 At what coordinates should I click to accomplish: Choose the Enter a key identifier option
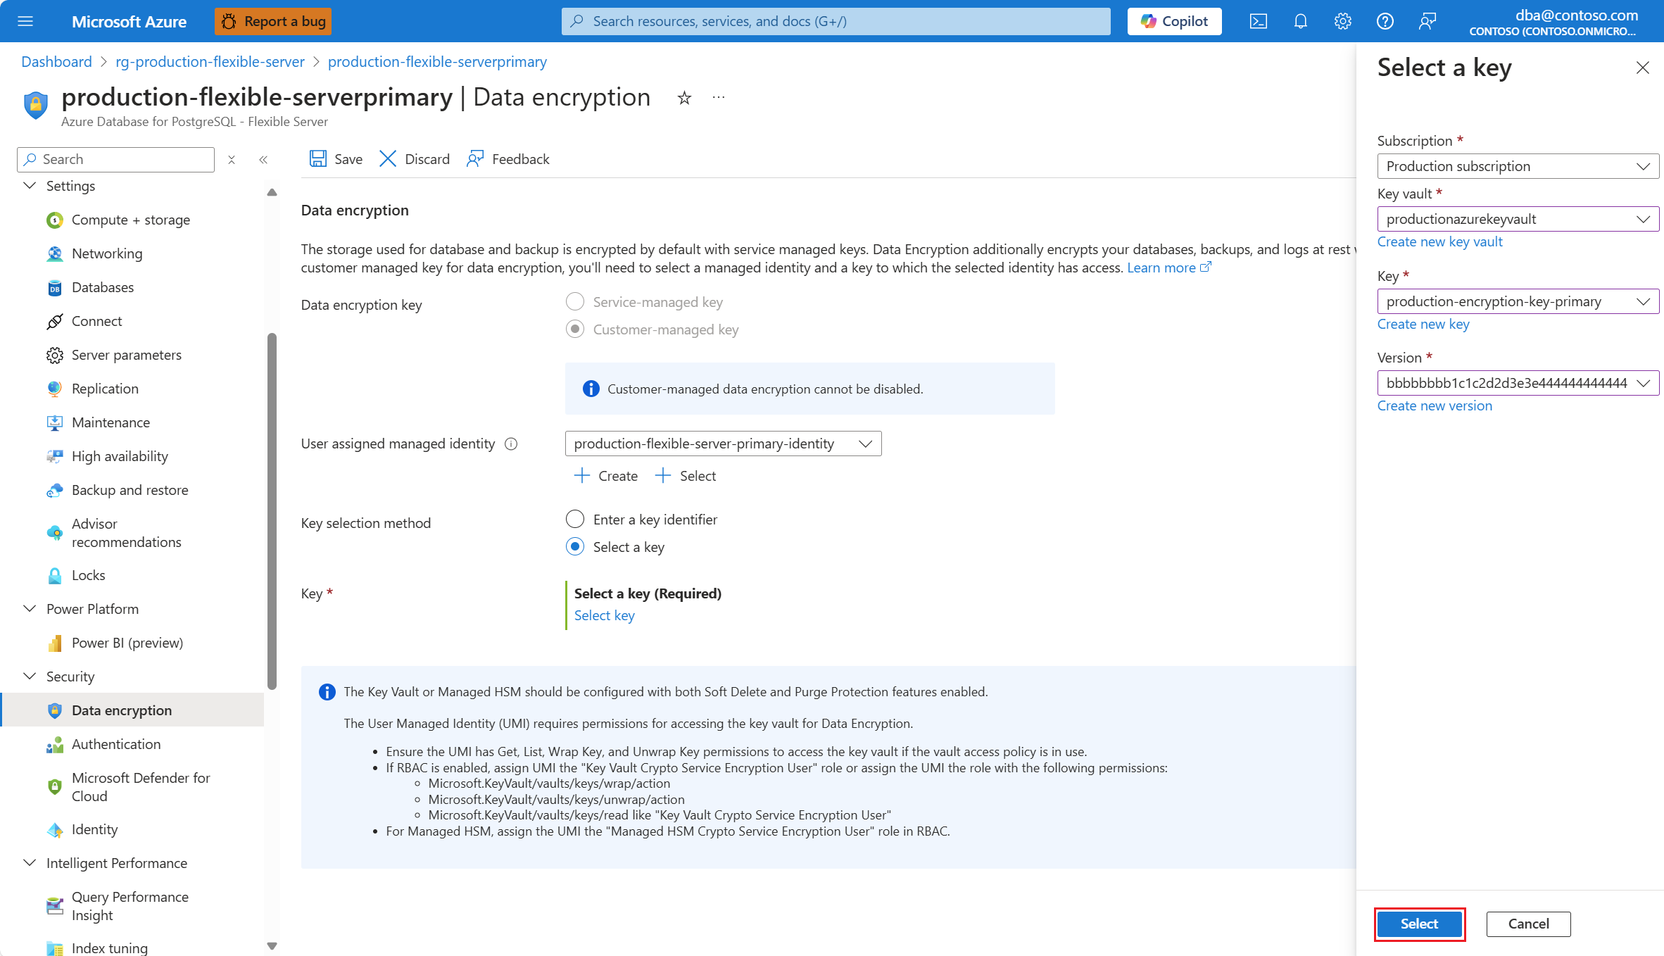coord(575,520)
